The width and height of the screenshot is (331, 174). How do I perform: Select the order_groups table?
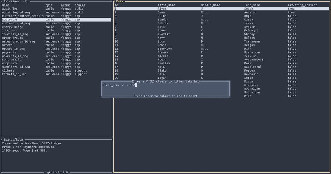12,38
